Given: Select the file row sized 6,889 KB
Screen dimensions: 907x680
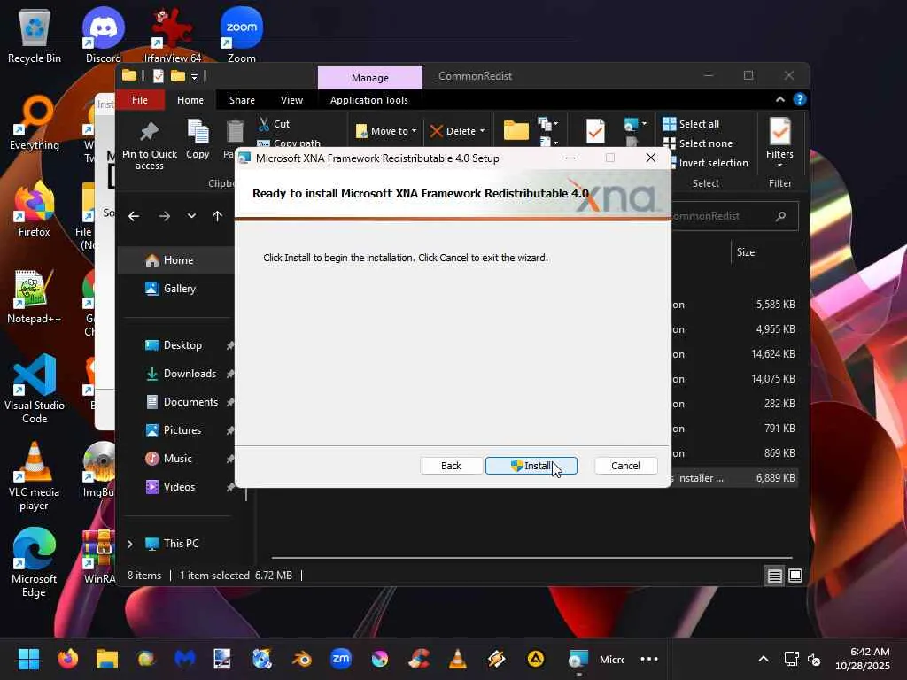Looking at the screenshot, I should (734, 478).
